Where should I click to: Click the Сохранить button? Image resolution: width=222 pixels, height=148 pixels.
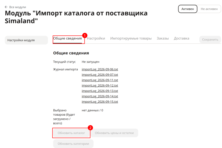click(210, 40)
